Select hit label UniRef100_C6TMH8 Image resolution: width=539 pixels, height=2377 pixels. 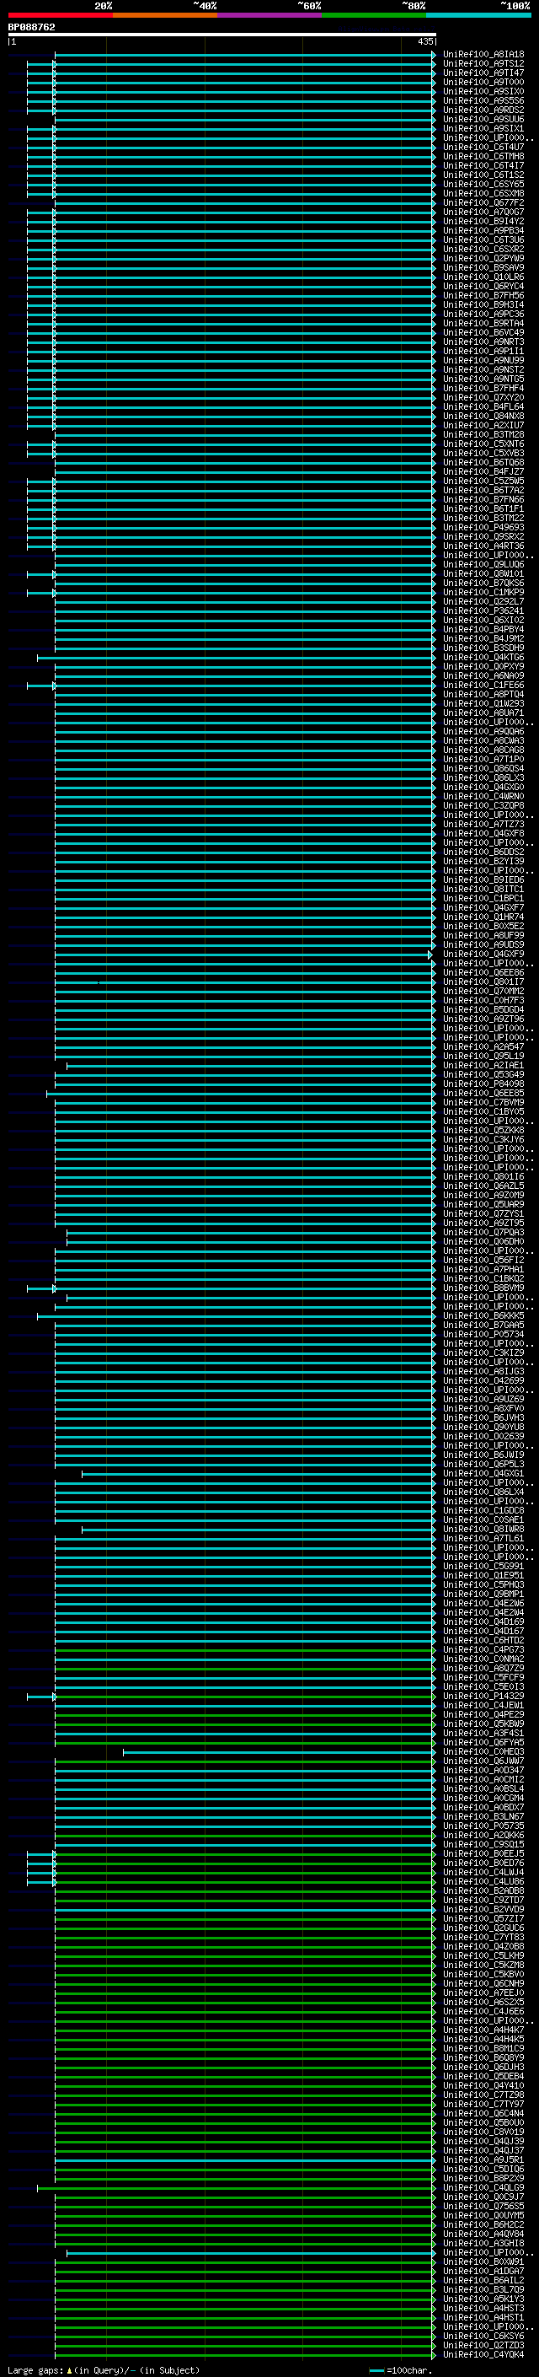(x=483, y=157)
